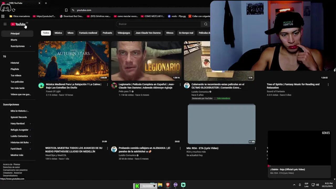The width and height of the screenshot is (336, 189).
Task: Click the microphone tray icon
Action: tap(300, 185)
